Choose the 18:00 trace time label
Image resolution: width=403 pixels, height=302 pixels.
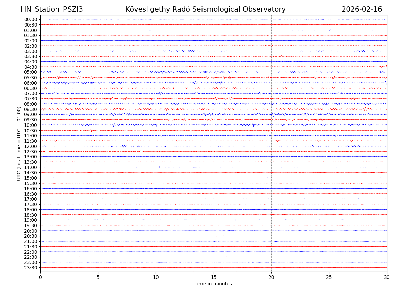[31, 210]
